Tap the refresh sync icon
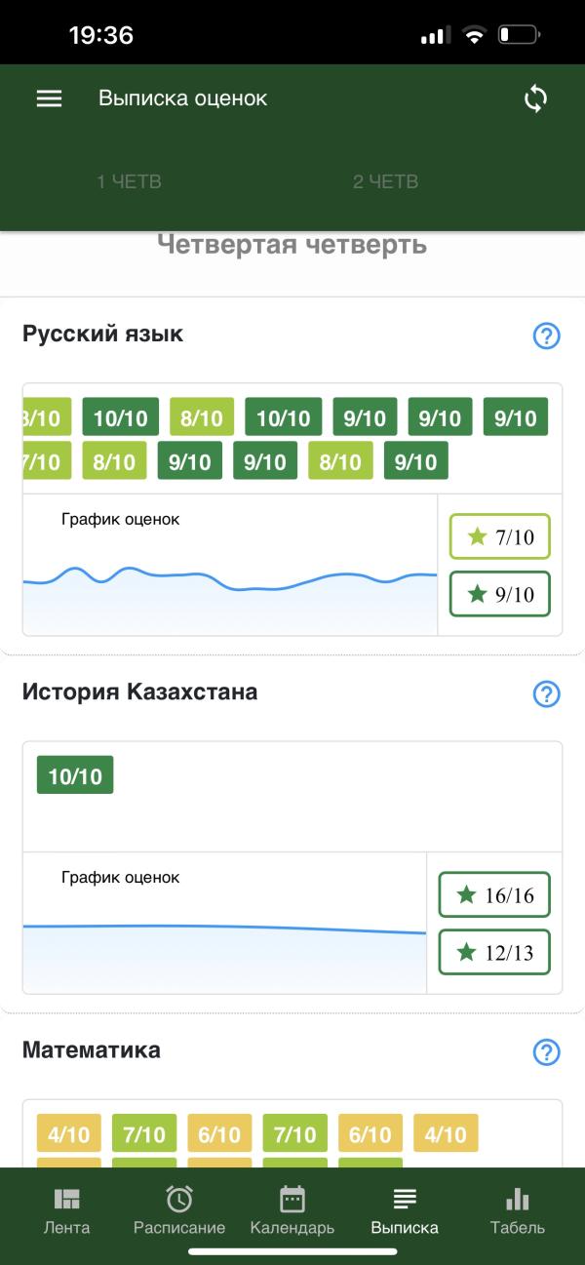585x1265 pixels. click(x=535, y=99)
